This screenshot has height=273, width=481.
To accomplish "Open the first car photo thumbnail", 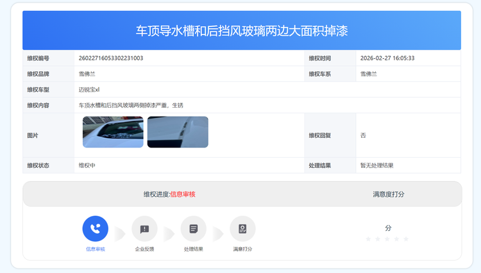I will (113, 132).
